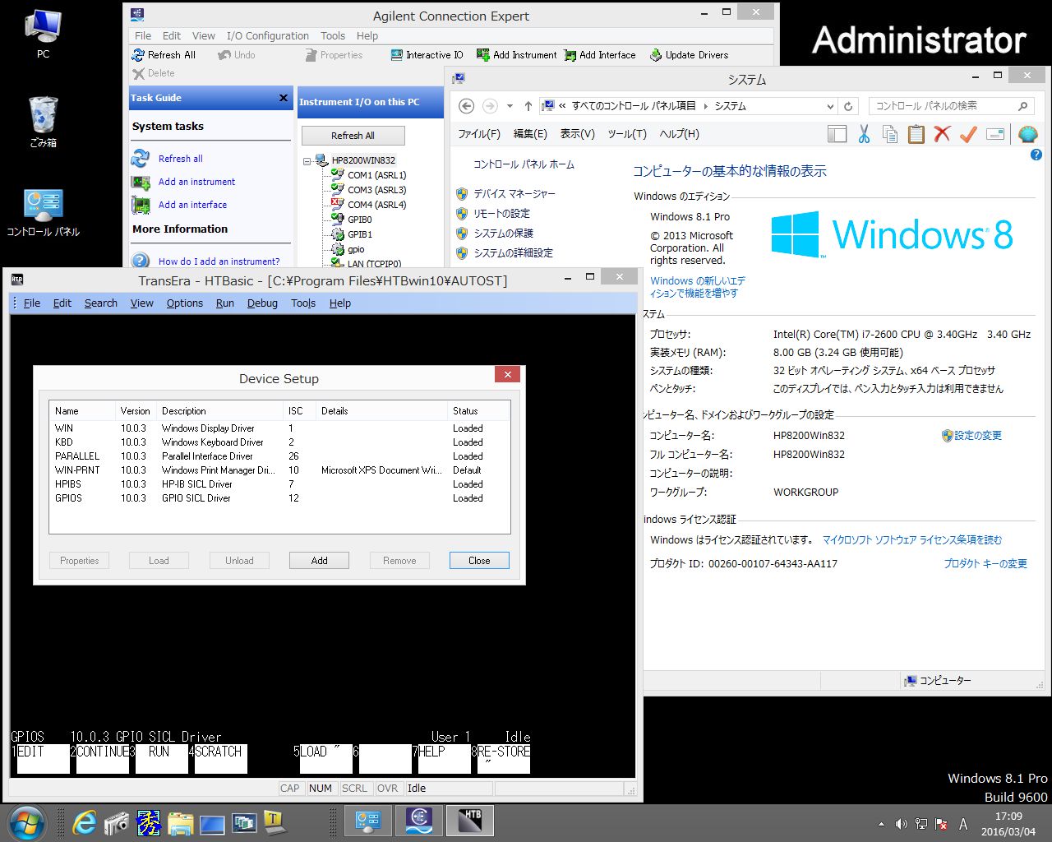
Task: Click the システムの保護 link
Action: coord(503,234)
